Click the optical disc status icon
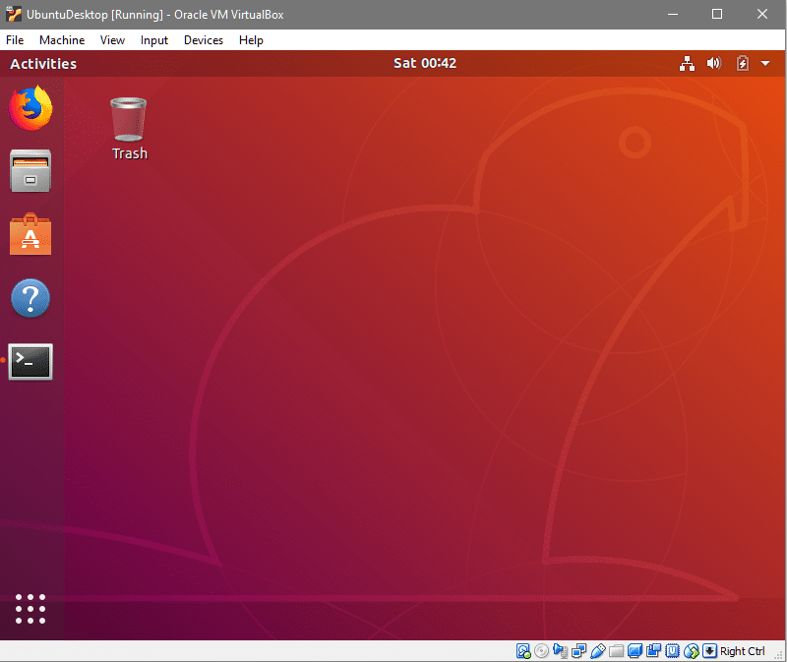787x662 pixels. (x=542, y=651)
